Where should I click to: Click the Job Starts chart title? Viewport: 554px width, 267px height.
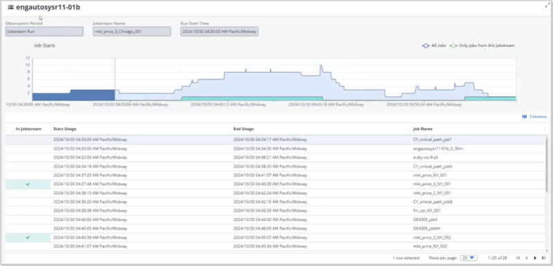tap(44, 46)
